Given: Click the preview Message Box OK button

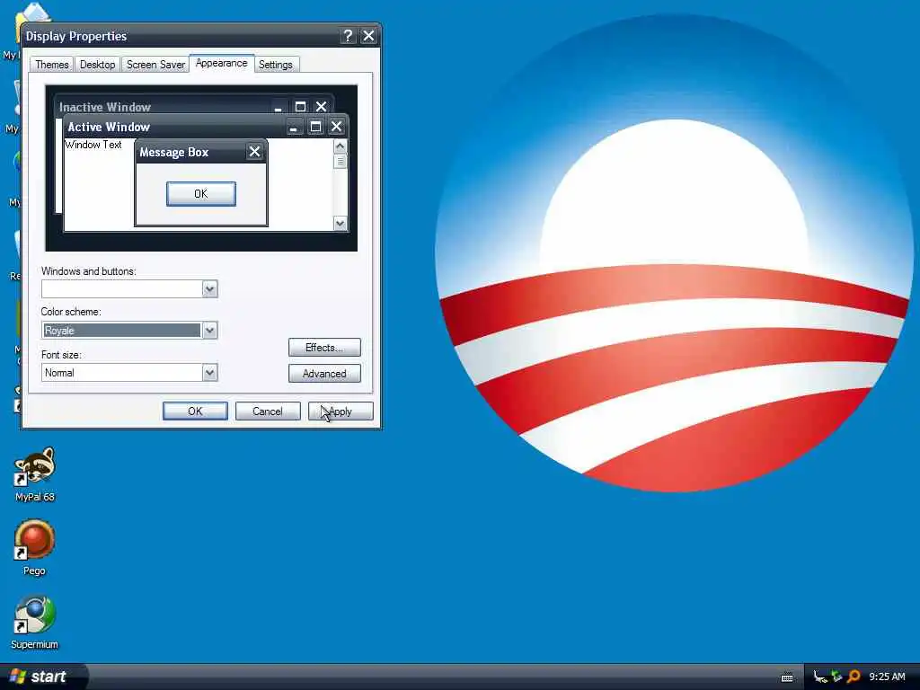Looking at the screenshot, I should tap(201, 194).
